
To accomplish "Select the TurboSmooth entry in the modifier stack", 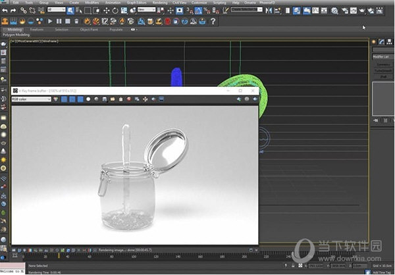I will pyautogui.click(x=383, y=71).
